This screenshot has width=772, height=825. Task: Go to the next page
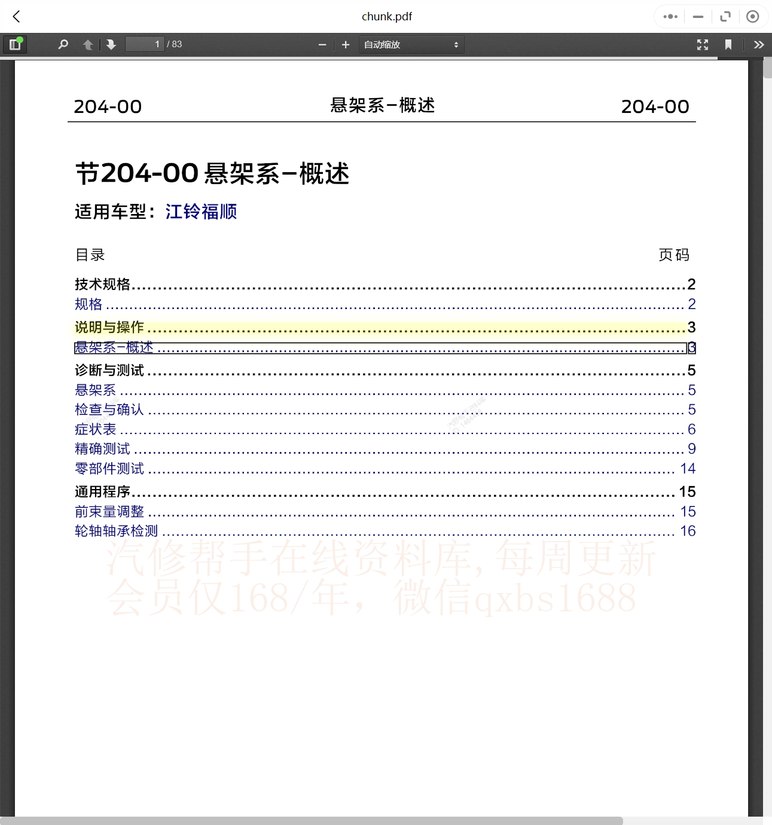(x=111, y=44)
